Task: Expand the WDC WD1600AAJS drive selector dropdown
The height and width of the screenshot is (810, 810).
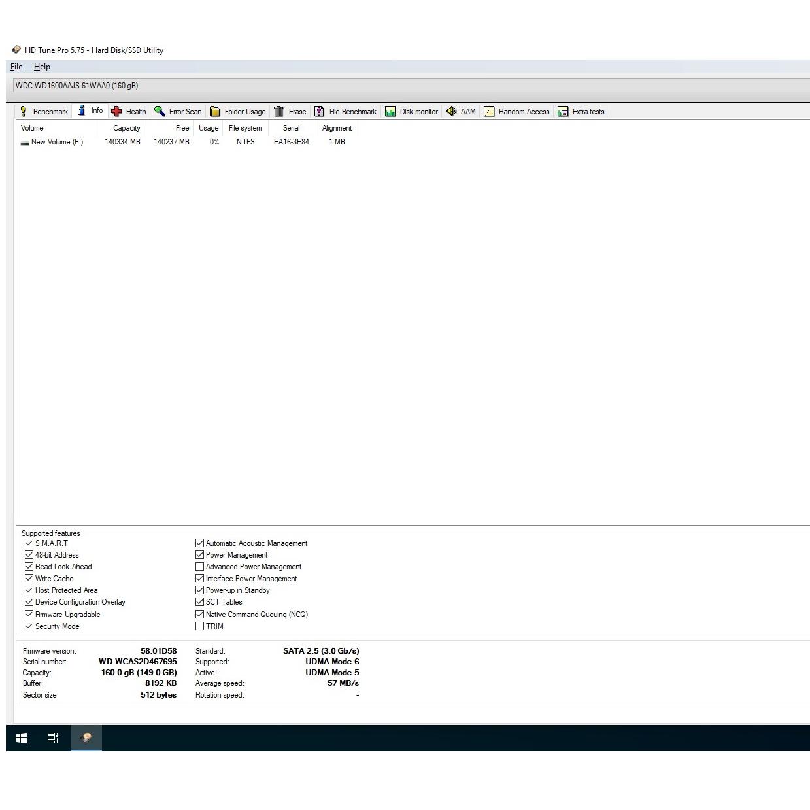Action: [411, 86]
